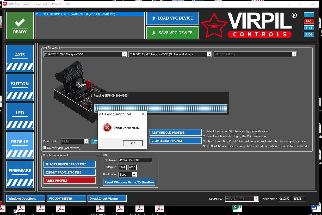322x215 pixels.
Task: Click the Reading EEPROM progress bar
Action: tap(160, 108)
